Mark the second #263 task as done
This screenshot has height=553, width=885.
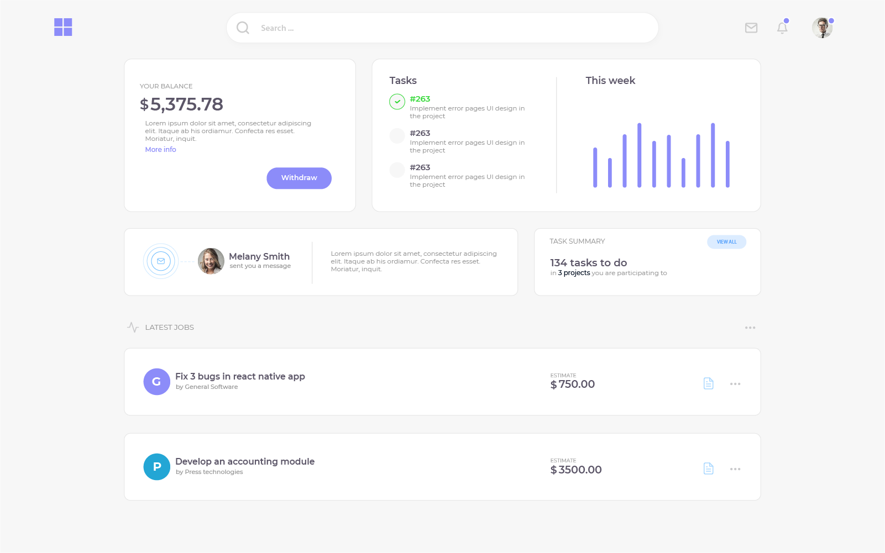tap(397, 136)
